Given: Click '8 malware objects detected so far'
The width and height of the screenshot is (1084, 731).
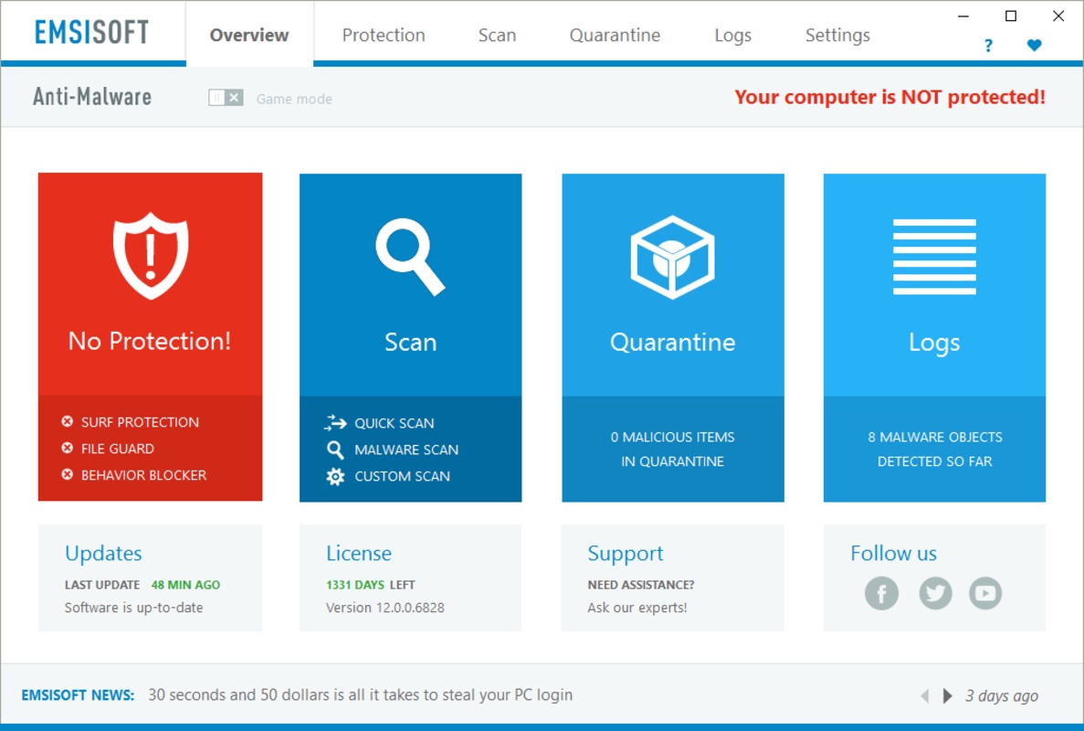Looking at the screenshot, I should 934,449.
